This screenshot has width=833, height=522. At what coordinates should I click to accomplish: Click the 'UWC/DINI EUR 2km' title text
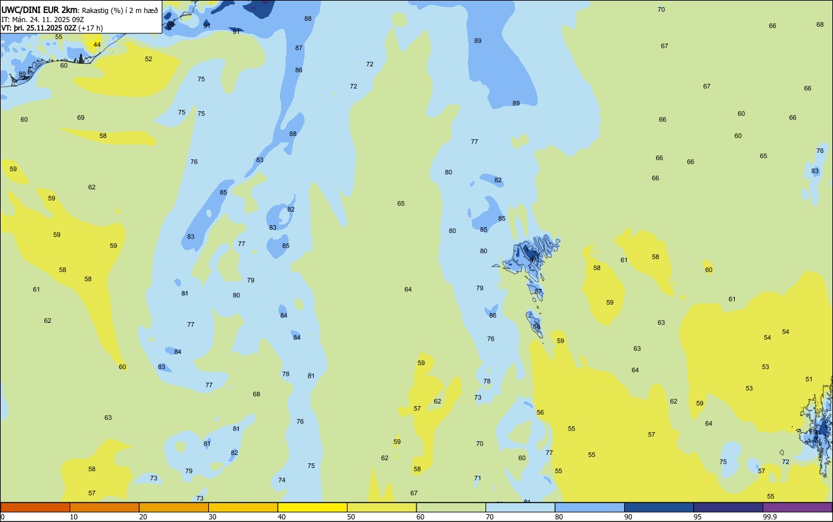coord(40,9)
